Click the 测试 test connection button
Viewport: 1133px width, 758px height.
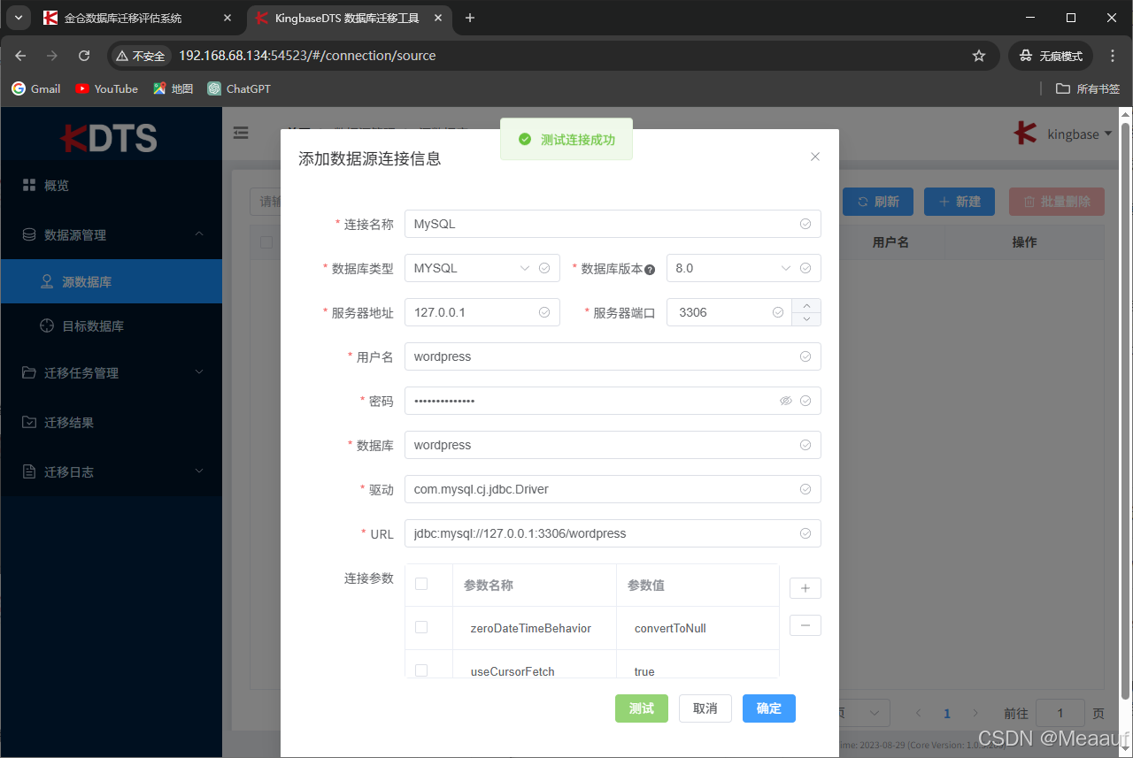(642, 708)
